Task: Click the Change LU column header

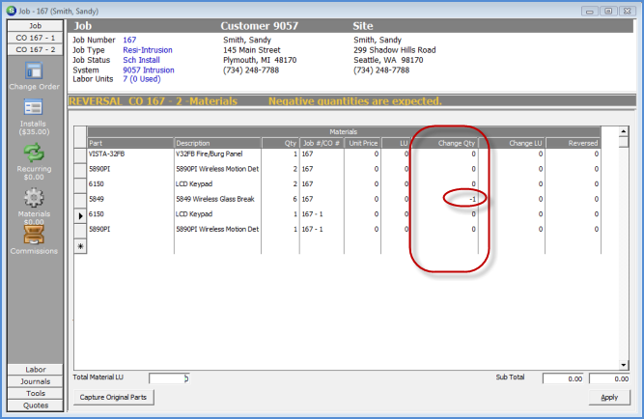Action: [512, 143]
